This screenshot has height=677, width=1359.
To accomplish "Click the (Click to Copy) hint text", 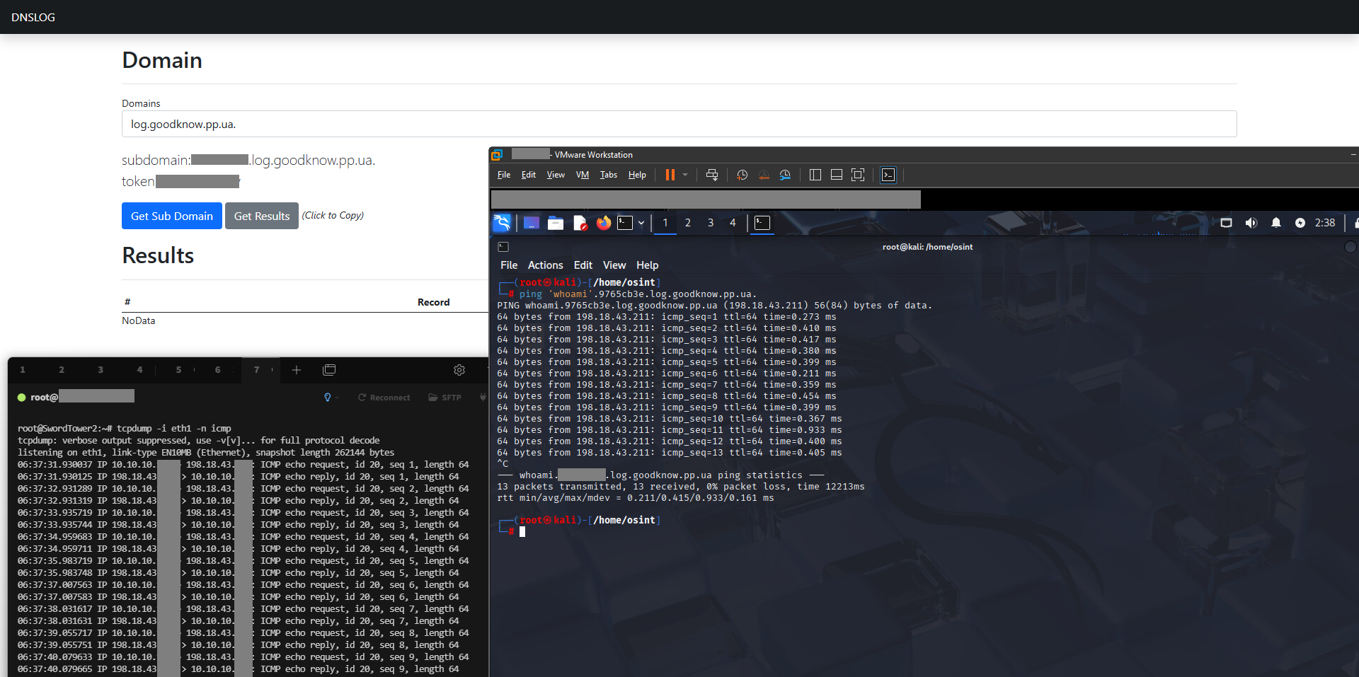I will [x=333, y=215].
